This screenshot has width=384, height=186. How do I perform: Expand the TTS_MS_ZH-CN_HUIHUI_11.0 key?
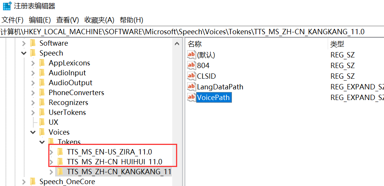[51, 162]
